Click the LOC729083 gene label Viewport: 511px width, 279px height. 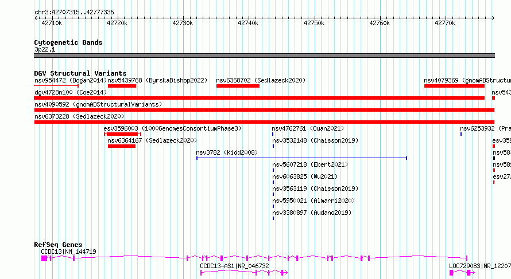tap(480, 266)
